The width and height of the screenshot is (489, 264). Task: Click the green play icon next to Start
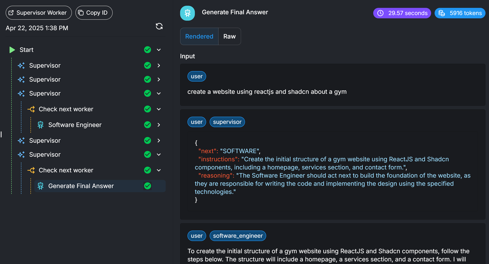12,50
